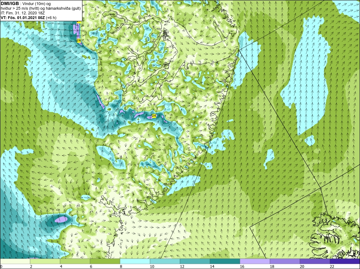Click the scale number 12
Viewport: 360px width, 269px height.
(182, 266)
